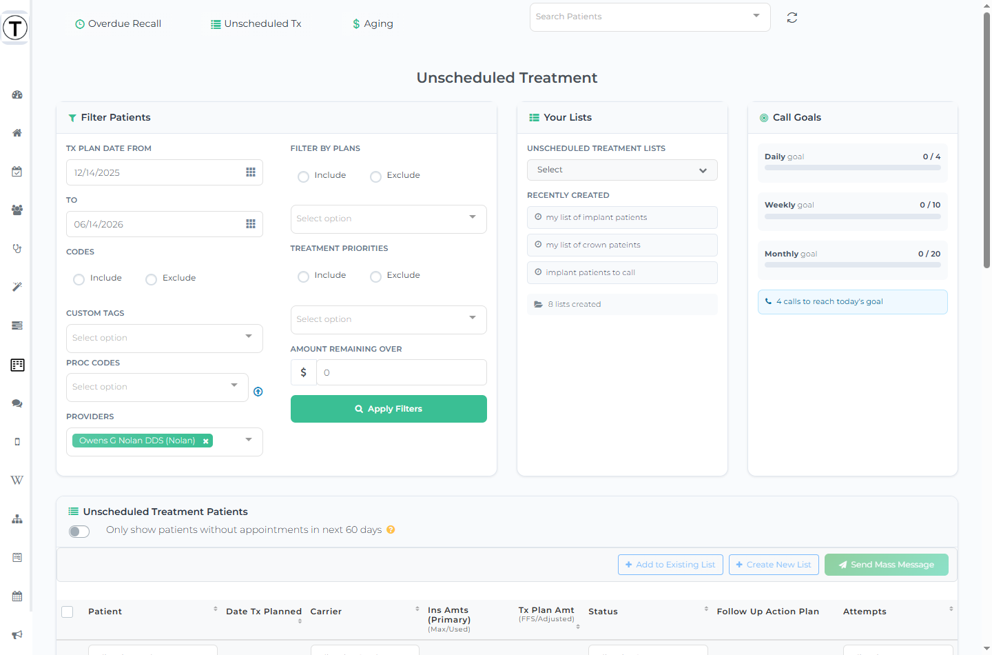Select Exclude under Filter By Plans
Image resolution: width=992 pixels, height=655 pixels.
click(x=375, y=177)
